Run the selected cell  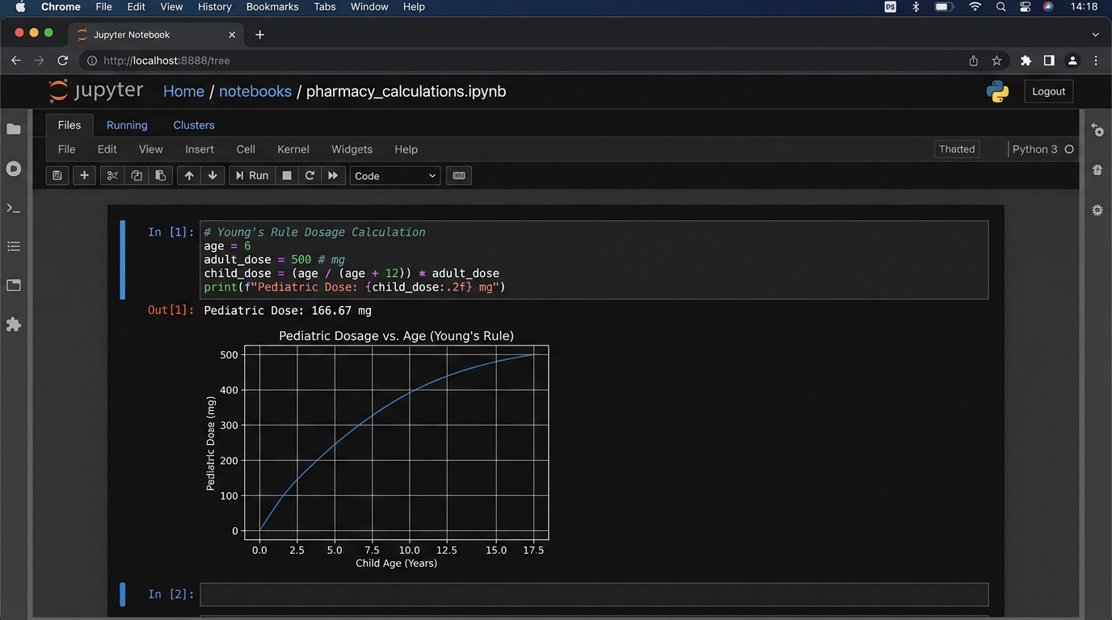(251, 175)
